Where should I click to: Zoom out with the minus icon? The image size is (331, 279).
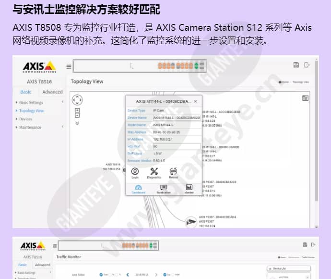[x=77, y=115]
